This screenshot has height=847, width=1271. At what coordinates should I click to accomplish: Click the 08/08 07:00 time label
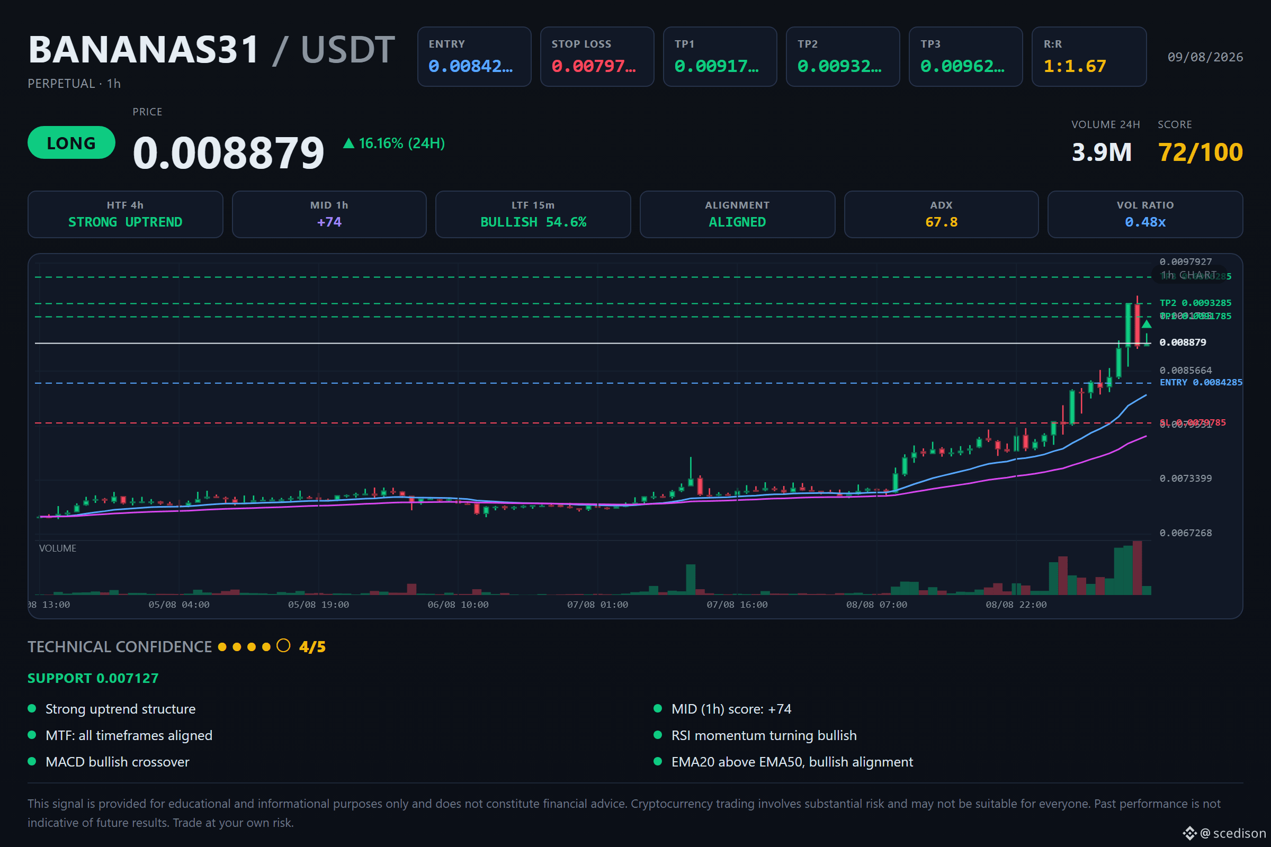click(x=876, y=605)
